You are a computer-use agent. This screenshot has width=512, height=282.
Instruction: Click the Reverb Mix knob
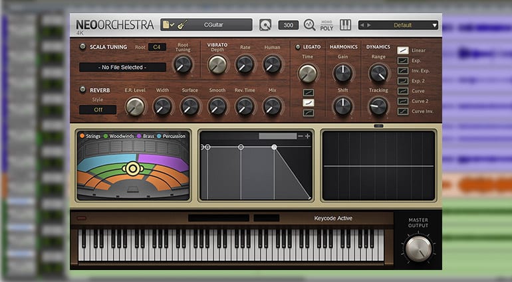tap(272, 107)
